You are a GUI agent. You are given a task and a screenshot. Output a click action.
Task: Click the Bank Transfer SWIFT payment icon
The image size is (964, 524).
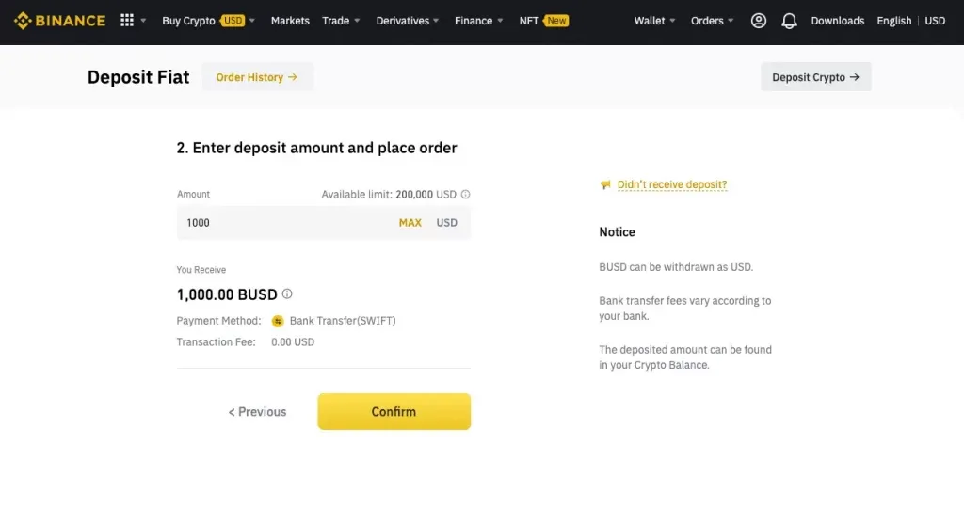(x=278, y=321)
